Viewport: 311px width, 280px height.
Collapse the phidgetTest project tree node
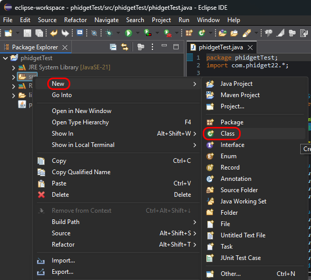(6, 58)
